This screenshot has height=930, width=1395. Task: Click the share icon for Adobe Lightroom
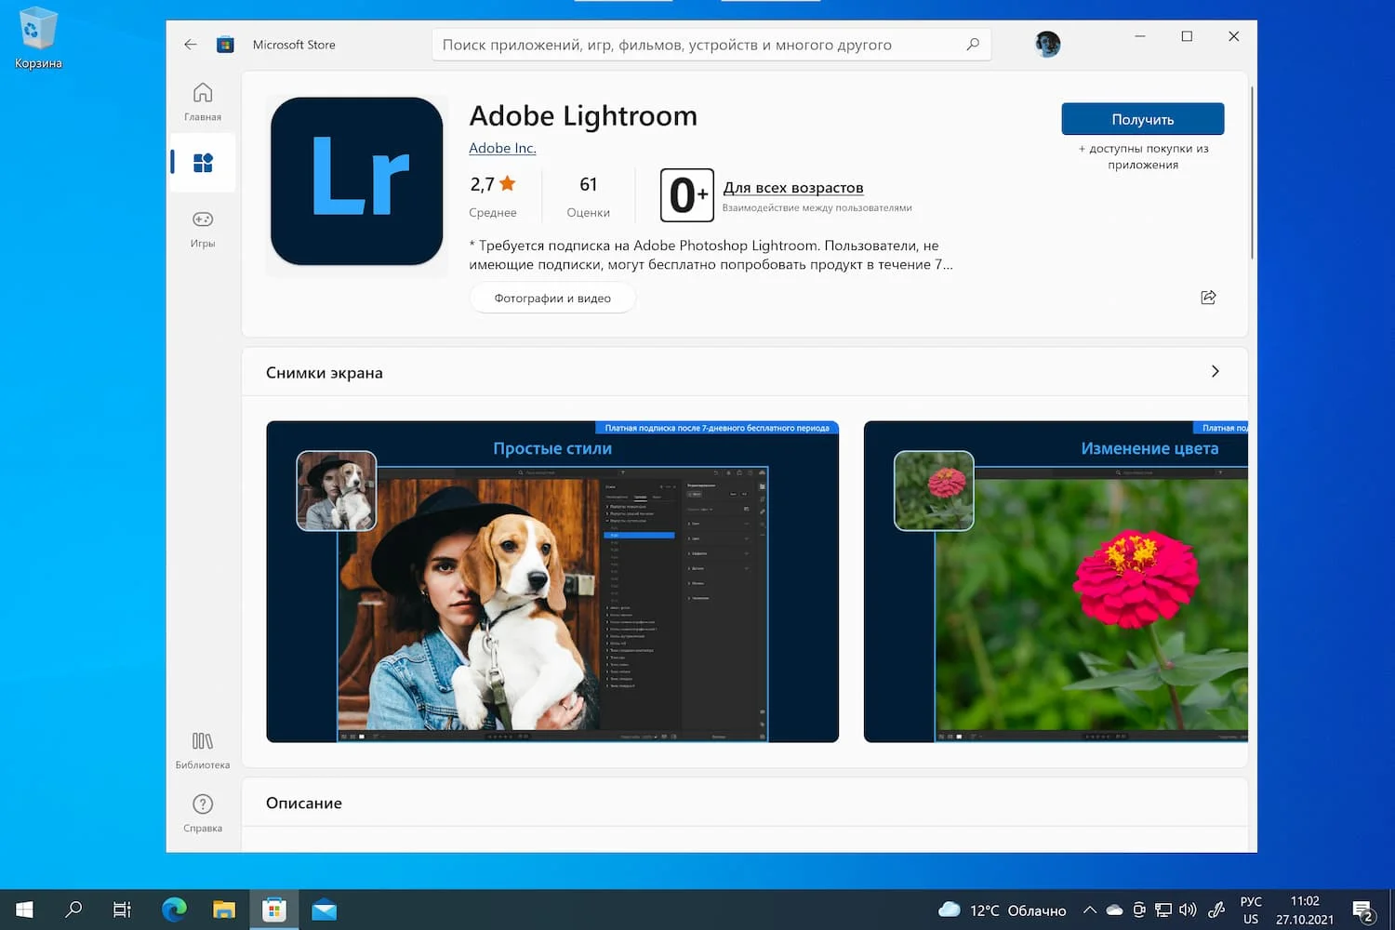coord(1208,298)
